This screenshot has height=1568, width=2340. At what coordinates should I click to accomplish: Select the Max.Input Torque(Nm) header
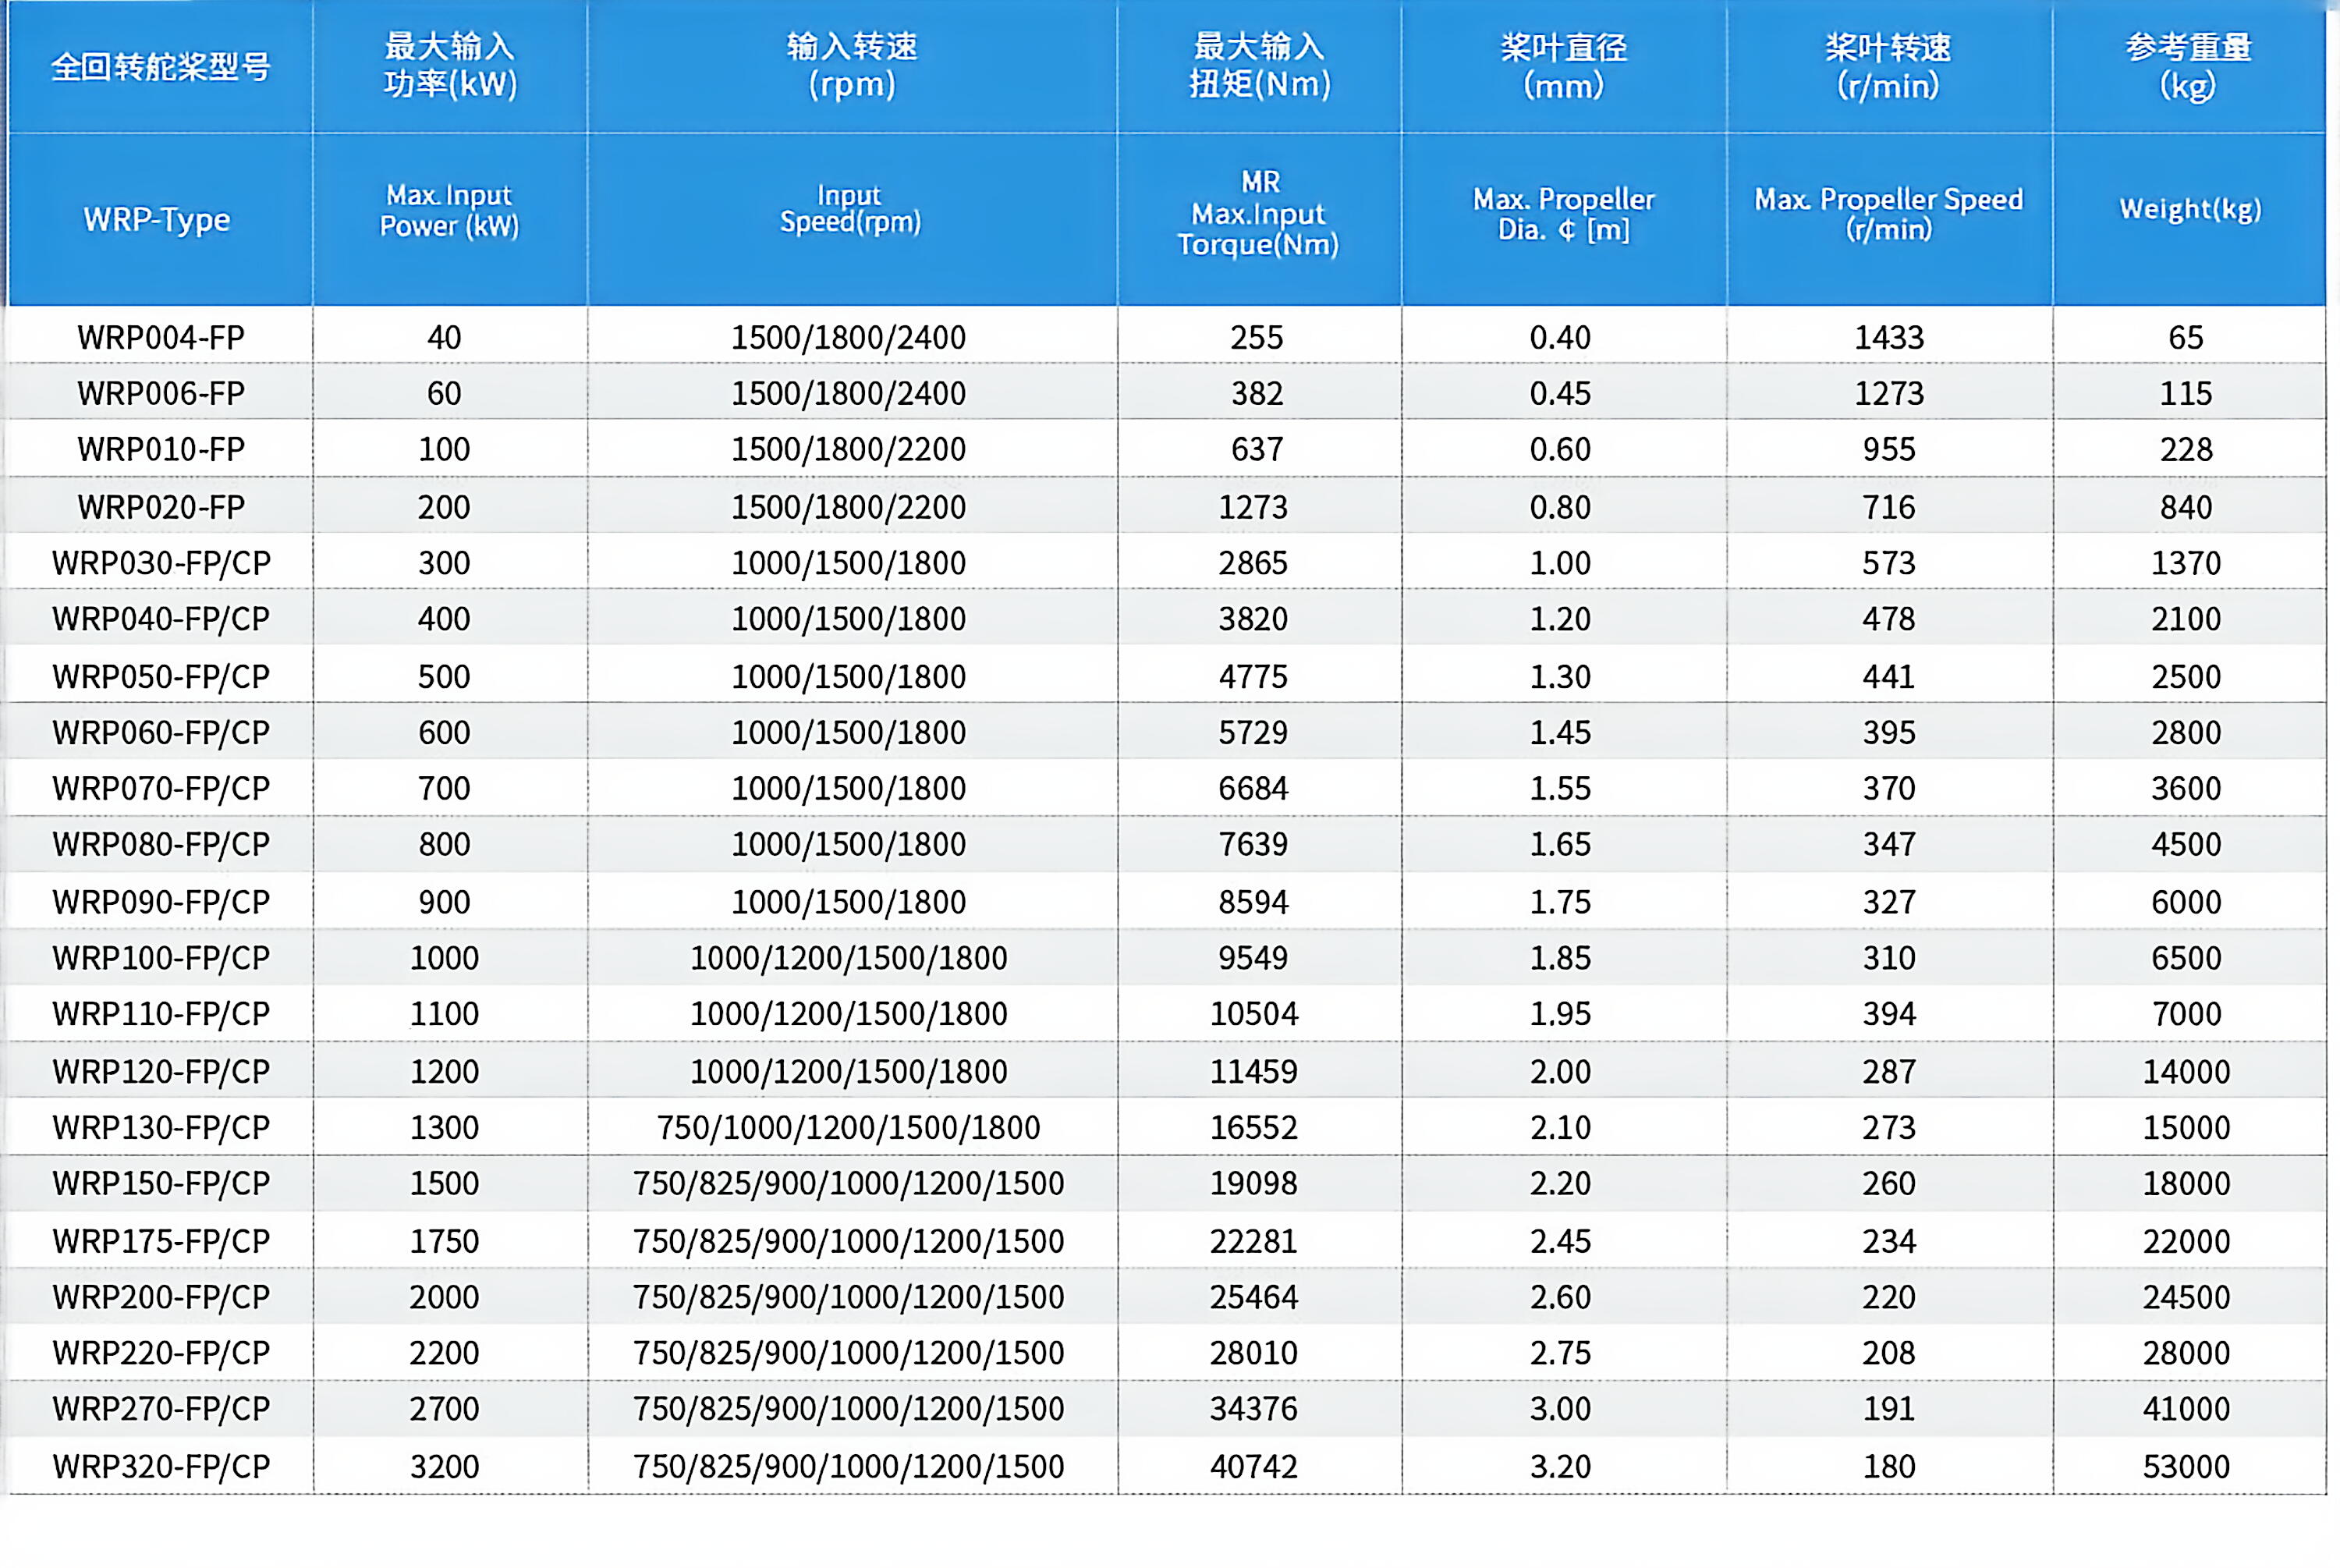coord(1257,213)
